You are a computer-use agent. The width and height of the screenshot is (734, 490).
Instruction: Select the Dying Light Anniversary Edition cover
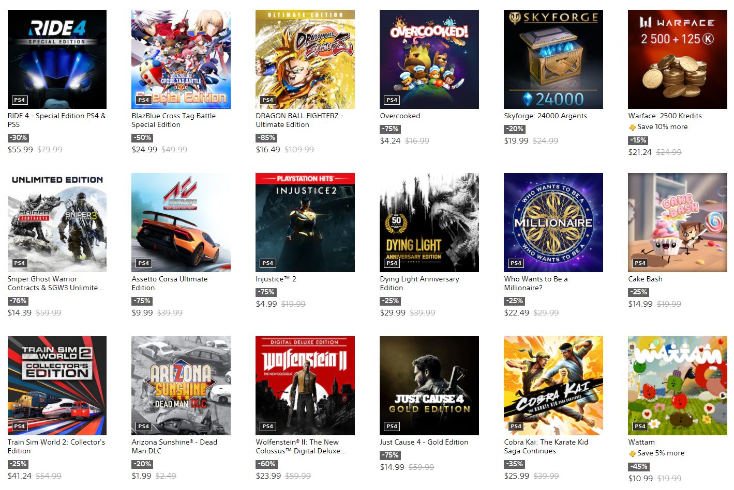point(429,223)
